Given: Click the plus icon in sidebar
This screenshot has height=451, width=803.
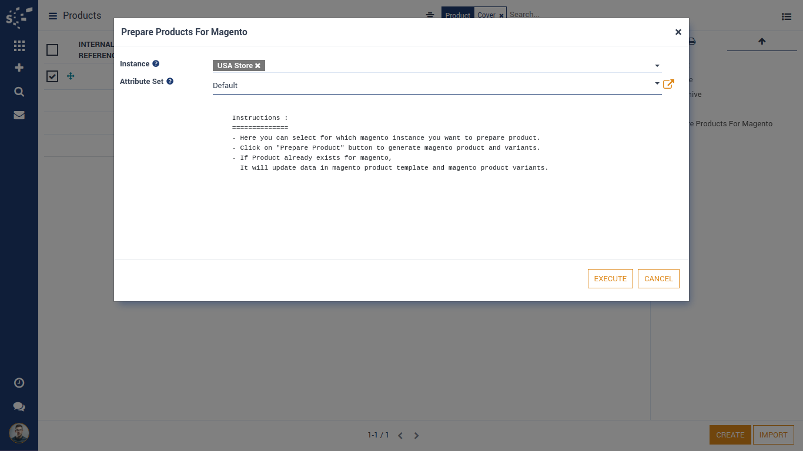Looking at the screenshot, I should click(x=19, y=68).
